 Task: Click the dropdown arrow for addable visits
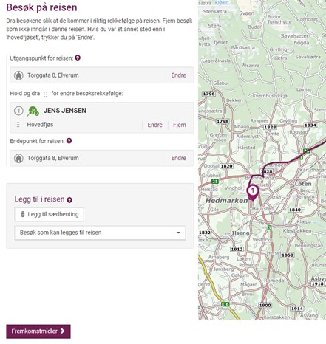coord(178,233)
